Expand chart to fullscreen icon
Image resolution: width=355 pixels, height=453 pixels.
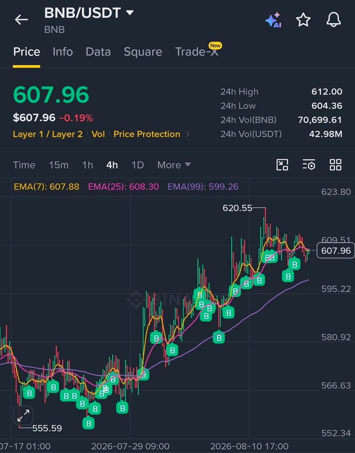pos(23,416)
